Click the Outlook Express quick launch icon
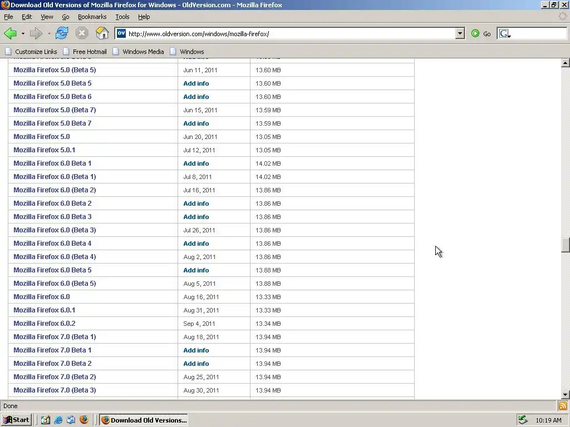 click(x=71, y=420)
